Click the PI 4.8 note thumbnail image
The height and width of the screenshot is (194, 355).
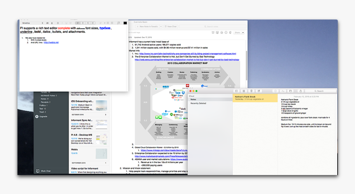point(102,139)
